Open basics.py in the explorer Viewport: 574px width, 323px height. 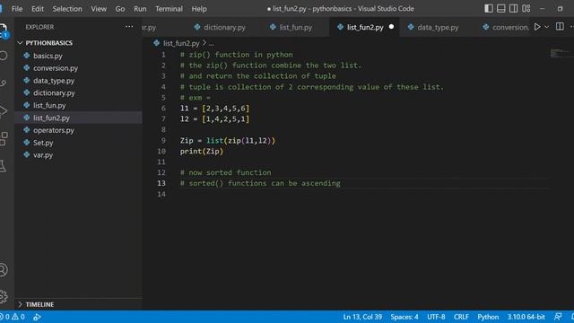point(48,56)
